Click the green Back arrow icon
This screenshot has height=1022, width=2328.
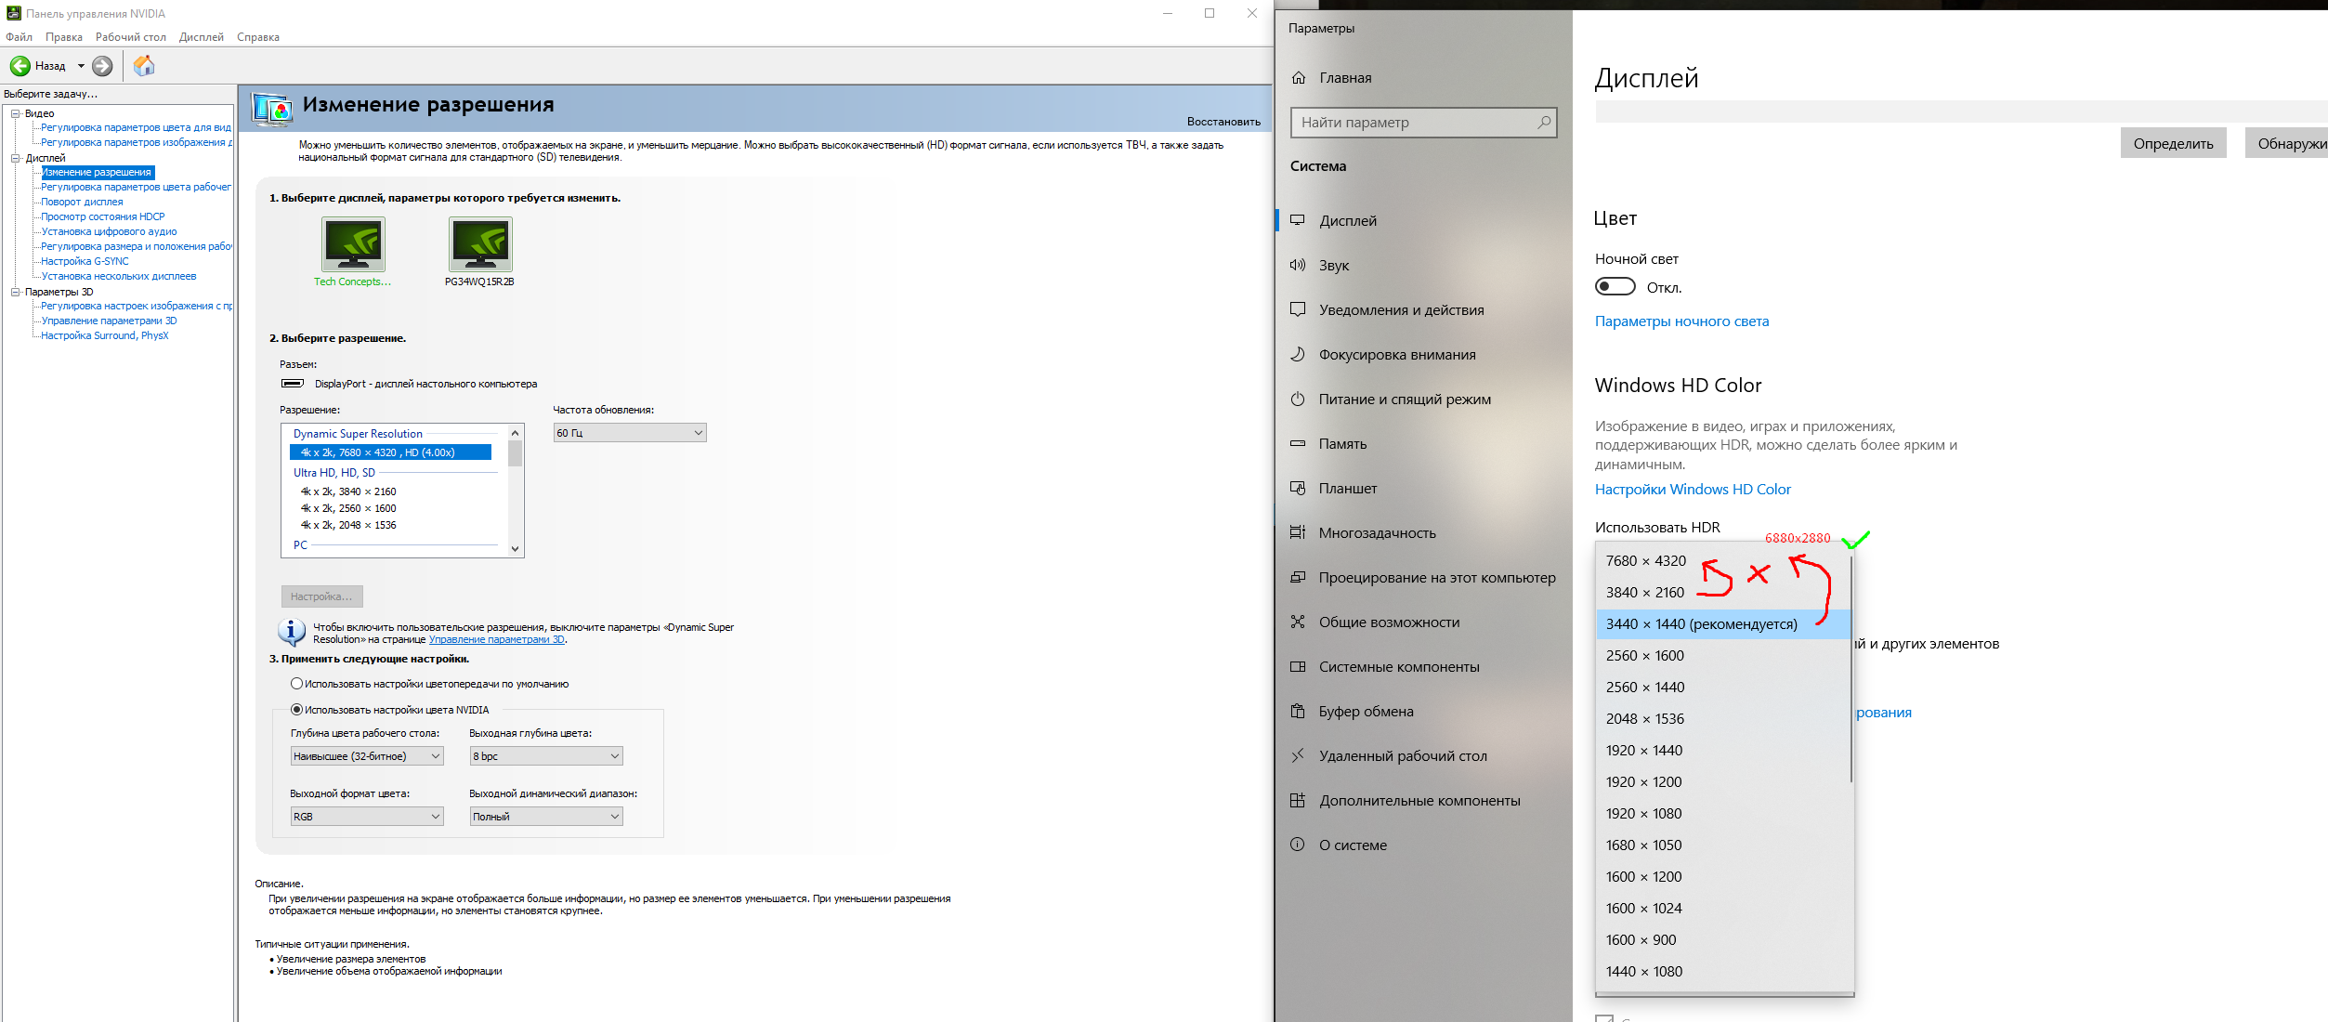20,66
